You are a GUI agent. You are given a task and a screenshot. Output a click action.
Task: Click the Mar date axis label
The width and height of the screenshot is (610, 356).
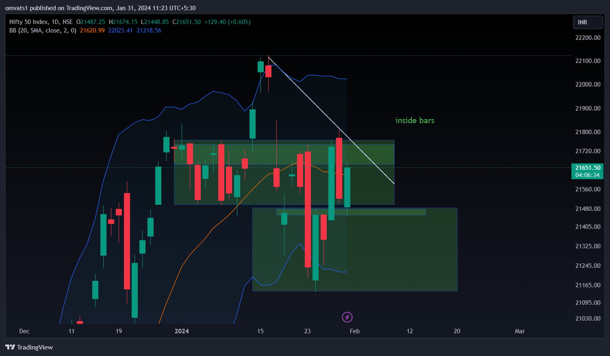(520, 331)
